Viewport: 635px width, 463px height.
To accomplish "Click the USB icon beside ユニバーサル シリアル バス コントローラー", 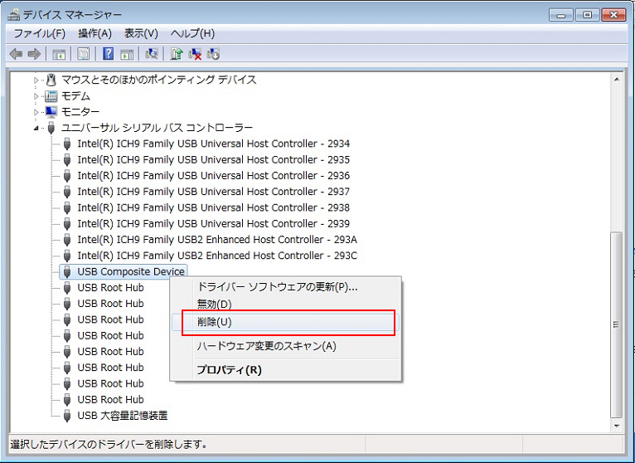I will [x=51, y=128].
